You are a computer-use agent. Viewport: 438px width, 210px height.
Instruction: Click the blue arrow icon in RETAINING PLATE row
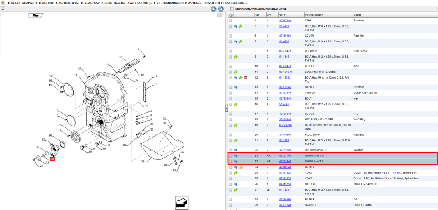coord(236,150)
